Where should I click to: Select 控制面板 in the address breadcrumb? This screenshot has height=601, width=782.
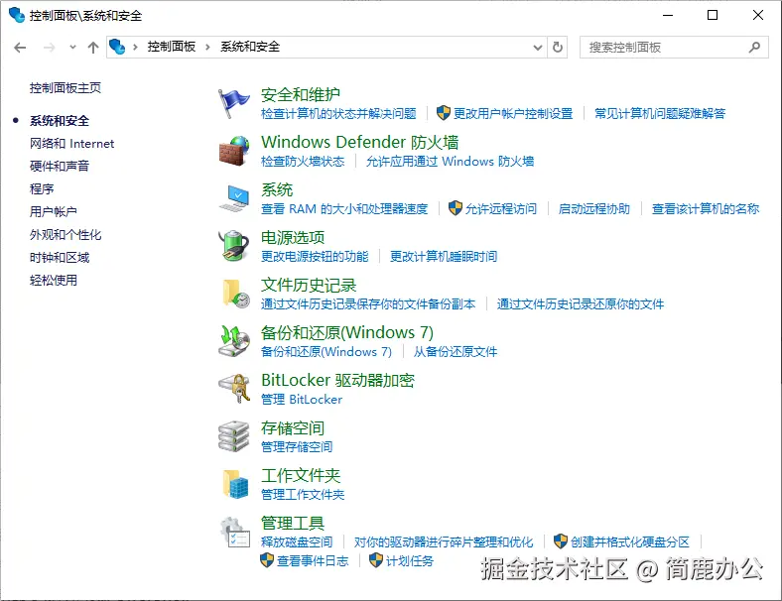[171, 47]
